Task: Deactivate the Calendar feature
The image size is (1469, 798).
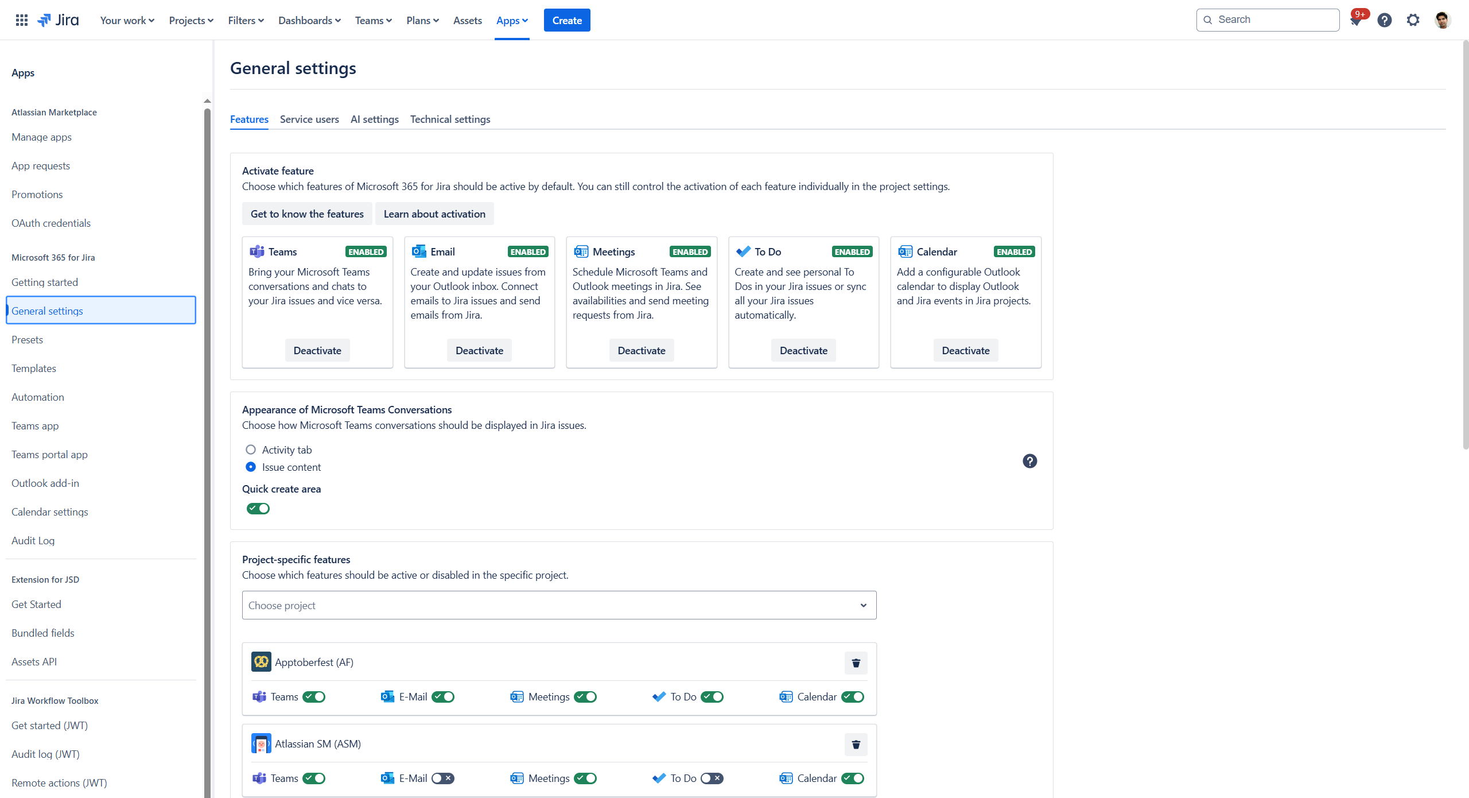Action: 966,350
